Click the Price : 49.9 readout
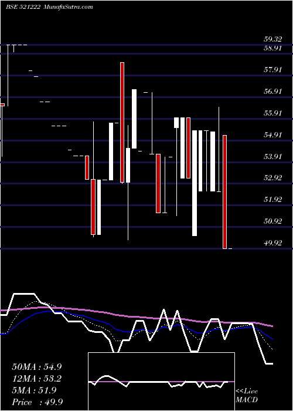This screenshot has height=411, width=293. point(37,402)
